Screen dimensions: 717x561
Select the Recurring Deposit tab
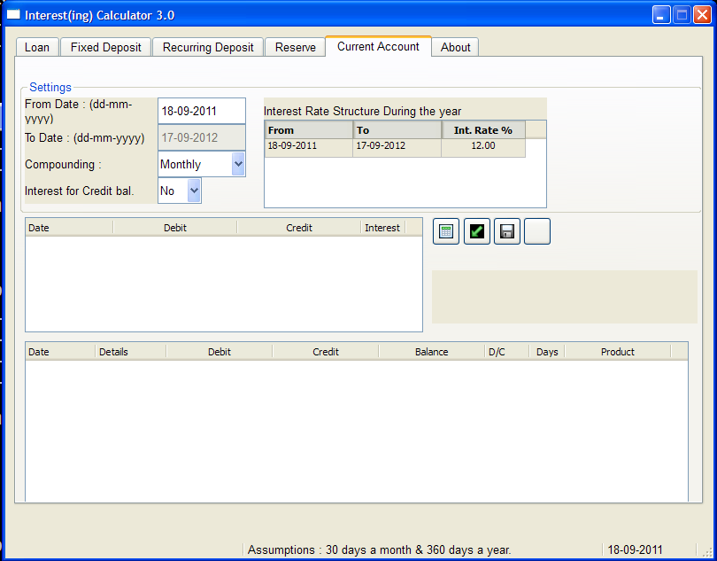point(208,47)
